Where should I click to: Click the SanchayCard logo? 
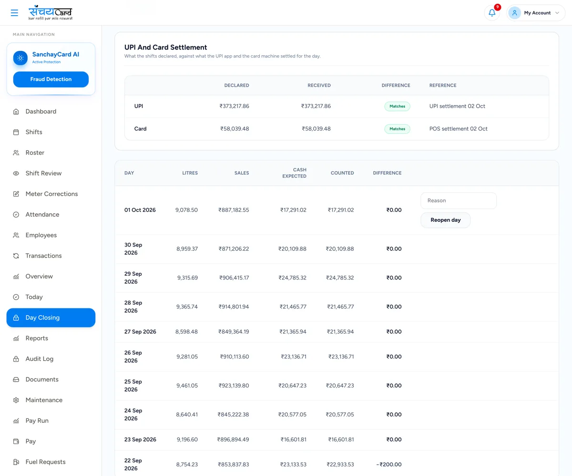(x=51, y=12)
